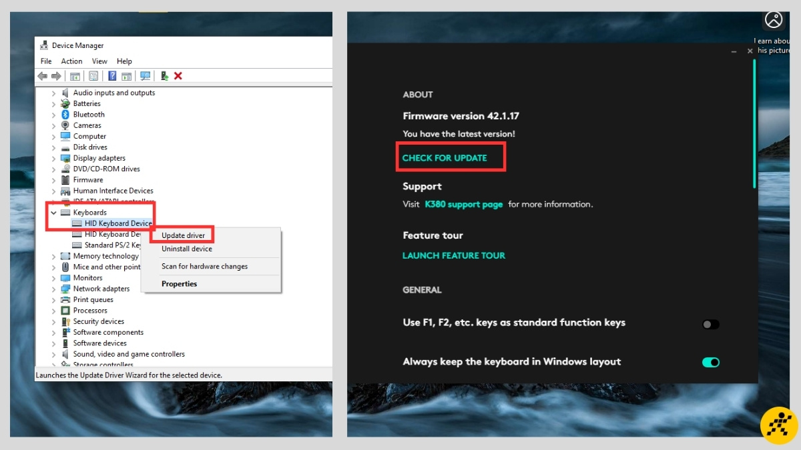Screen dimensions: 801x450
Task: Click the Scan for hardware changes monitor icon
Action: pyautogui.click(x=145, y=76)
